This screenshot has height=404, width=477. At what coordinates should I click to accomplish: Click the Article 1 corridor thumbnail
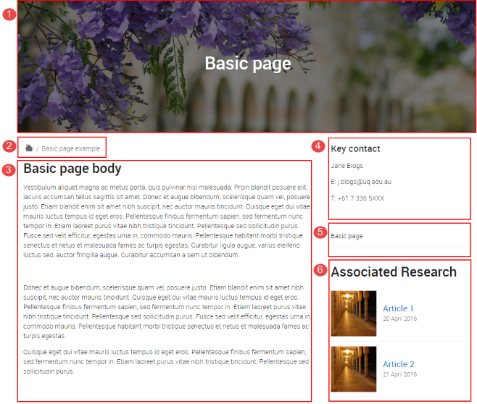pyautogui.click(x=354, y=313)
